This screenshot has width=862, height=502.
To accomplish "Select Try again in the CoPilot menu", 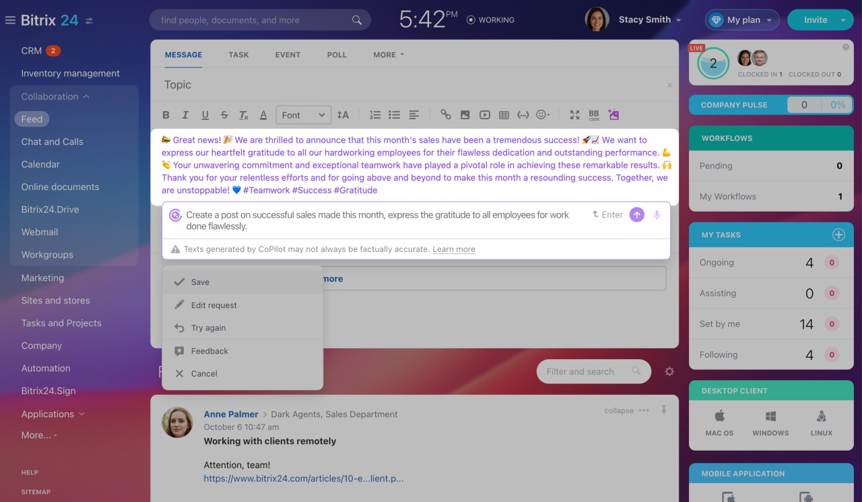I will coord(242,328).
